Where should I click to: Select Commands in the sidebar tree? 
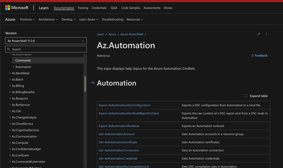(x=48, y=60)
